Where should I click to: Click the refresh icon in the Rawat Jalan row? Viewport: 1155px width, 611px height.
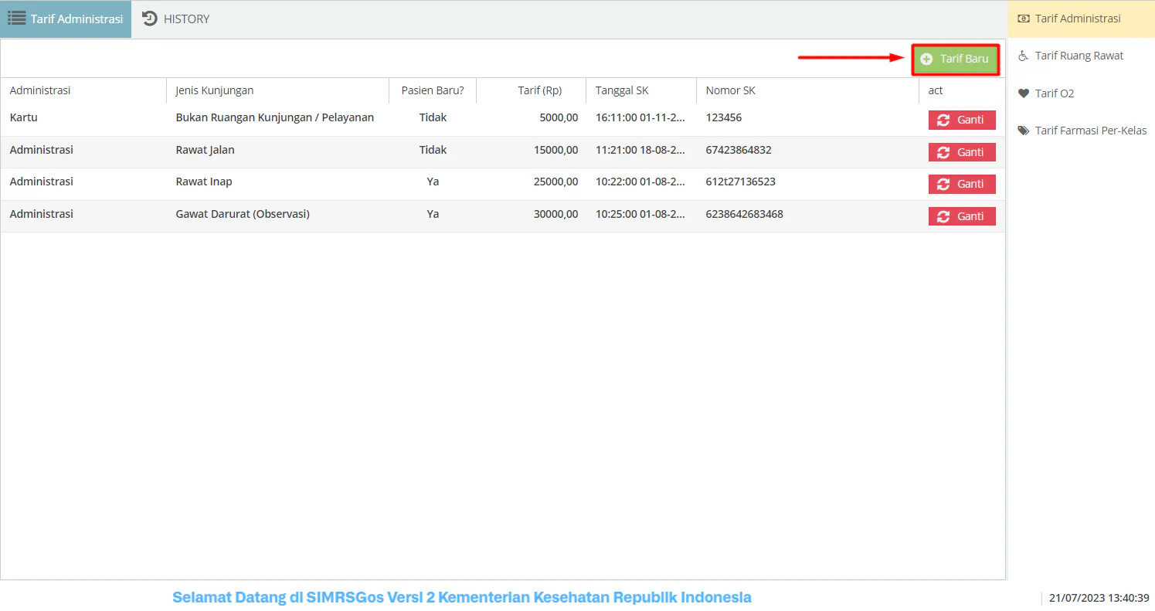point(943,152)
